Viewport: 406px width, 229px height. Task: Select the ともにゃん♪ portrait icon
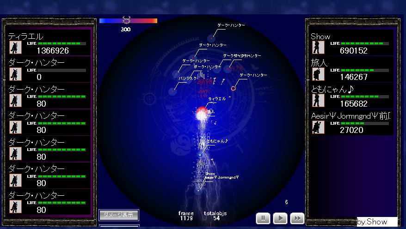318,101
